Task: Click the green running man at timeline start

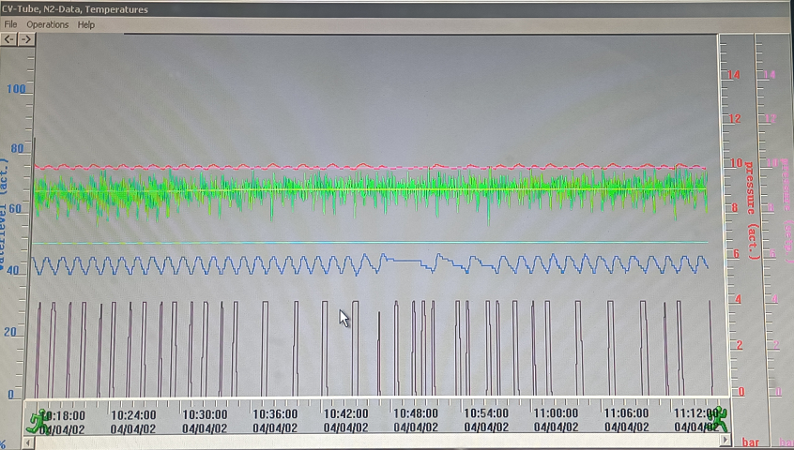Action: tap(38, 420)
